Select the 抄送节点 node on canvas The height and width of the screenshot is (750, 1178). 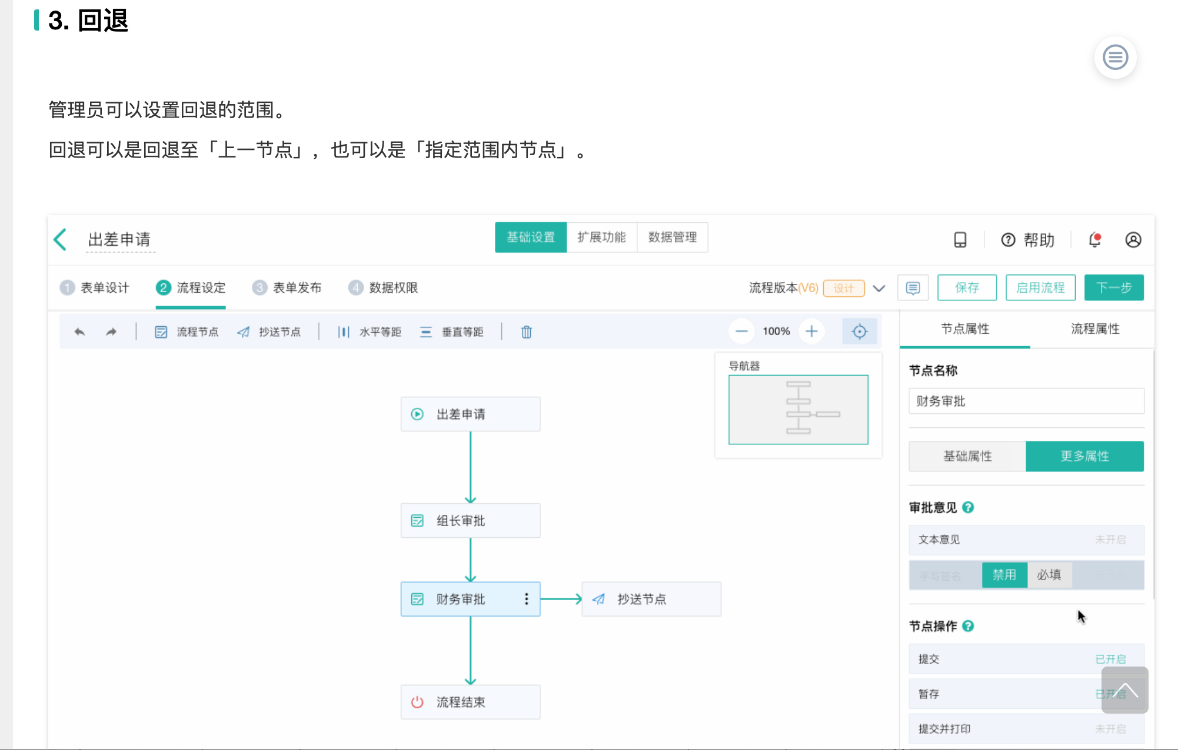coord(651,599)
